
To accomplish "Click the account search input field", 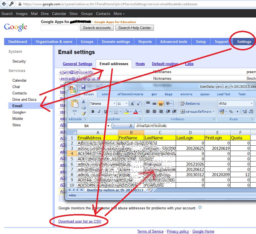I will coord(60,28).
